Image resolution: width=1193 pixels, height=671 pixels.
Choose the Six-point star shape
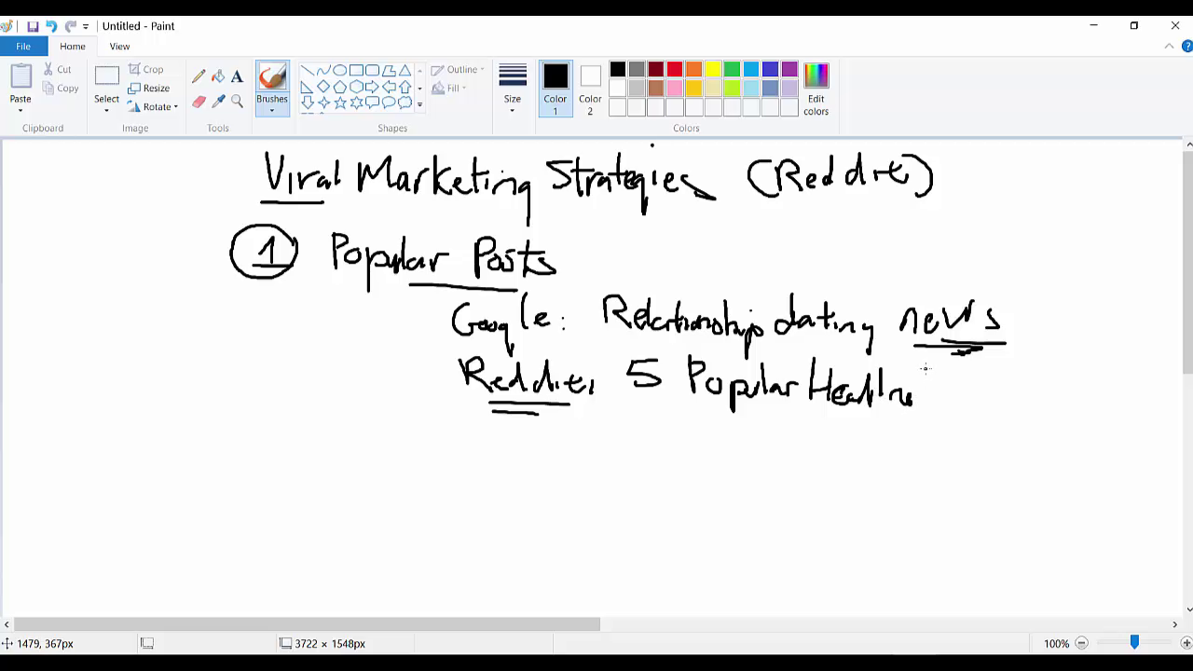click(x=356, y=103)
